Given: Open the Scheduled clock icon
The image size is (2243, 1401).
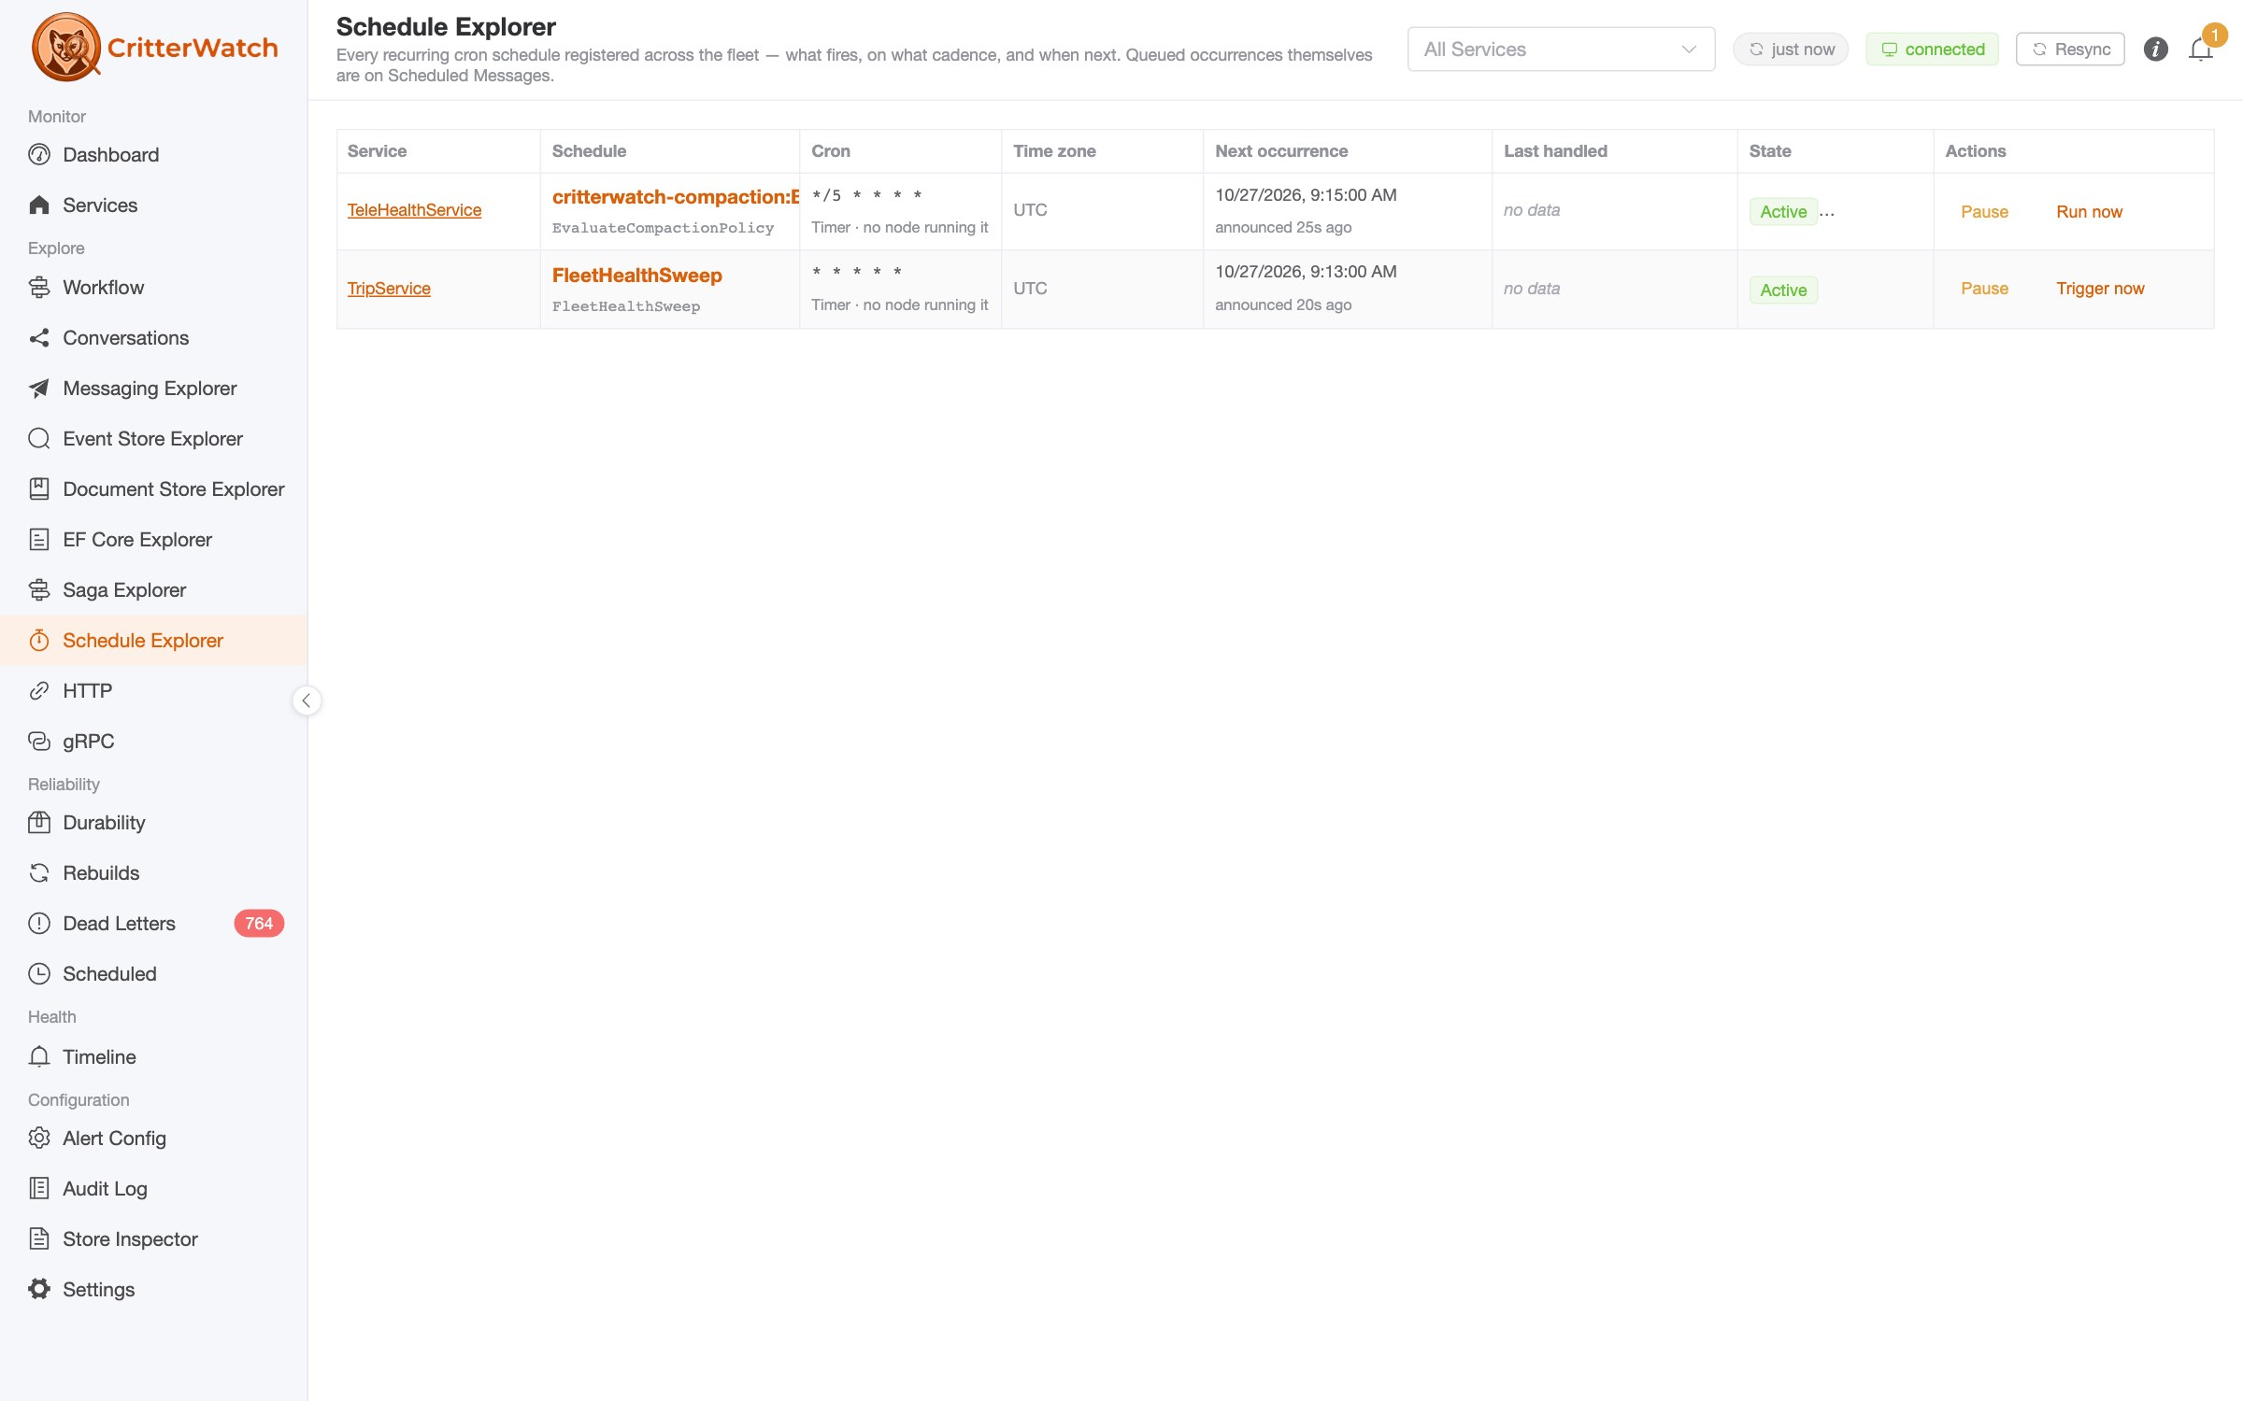Looking at the screenshot, I should pyautogui.click(x=38, y=974).
